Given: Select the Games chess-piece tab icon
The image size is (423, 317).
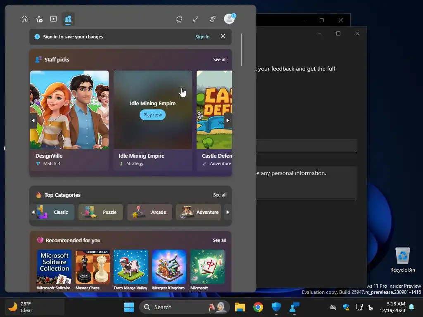Looking at the screenshot, I should pos(68,19).
